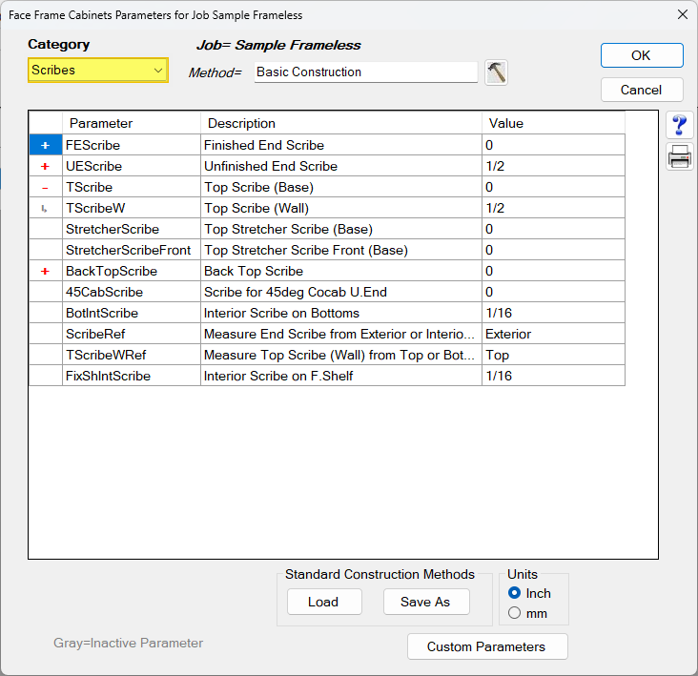Click the Method field showing Basic Construction
Image resolution: width=698 pixels, height=676 pixels.
pos(366,72)
